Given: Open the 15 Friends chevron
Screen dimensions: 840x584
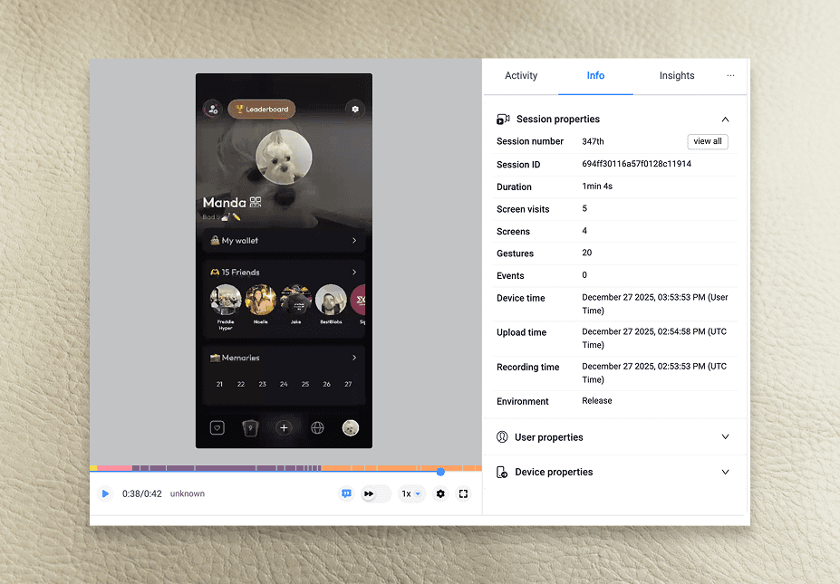Looking at the screenshot, I should click(354, 272).
